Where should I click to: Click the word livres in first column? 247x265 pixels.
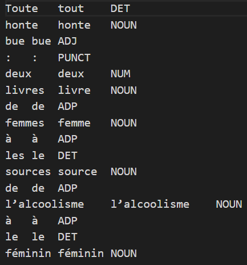point(25,90)
